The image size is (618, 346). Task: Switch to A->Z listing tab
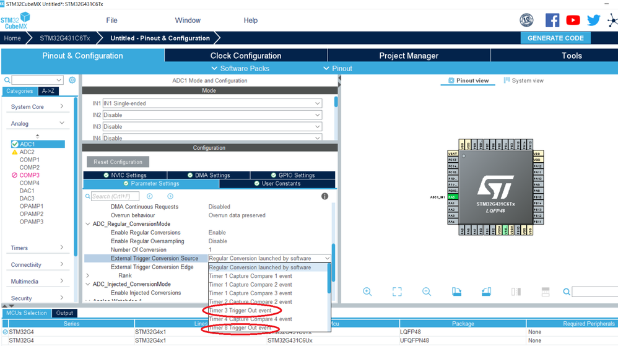(48, 91)
